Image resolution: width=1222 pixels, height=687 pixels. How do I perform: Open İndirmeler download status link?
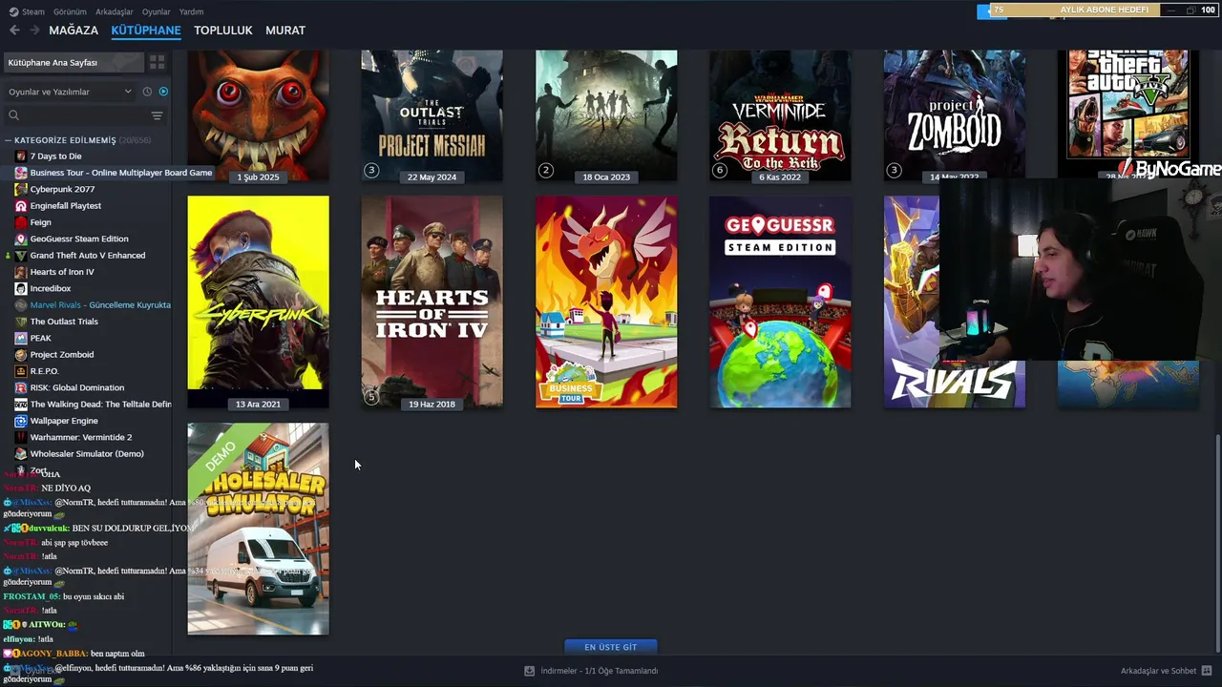(600, 671)
